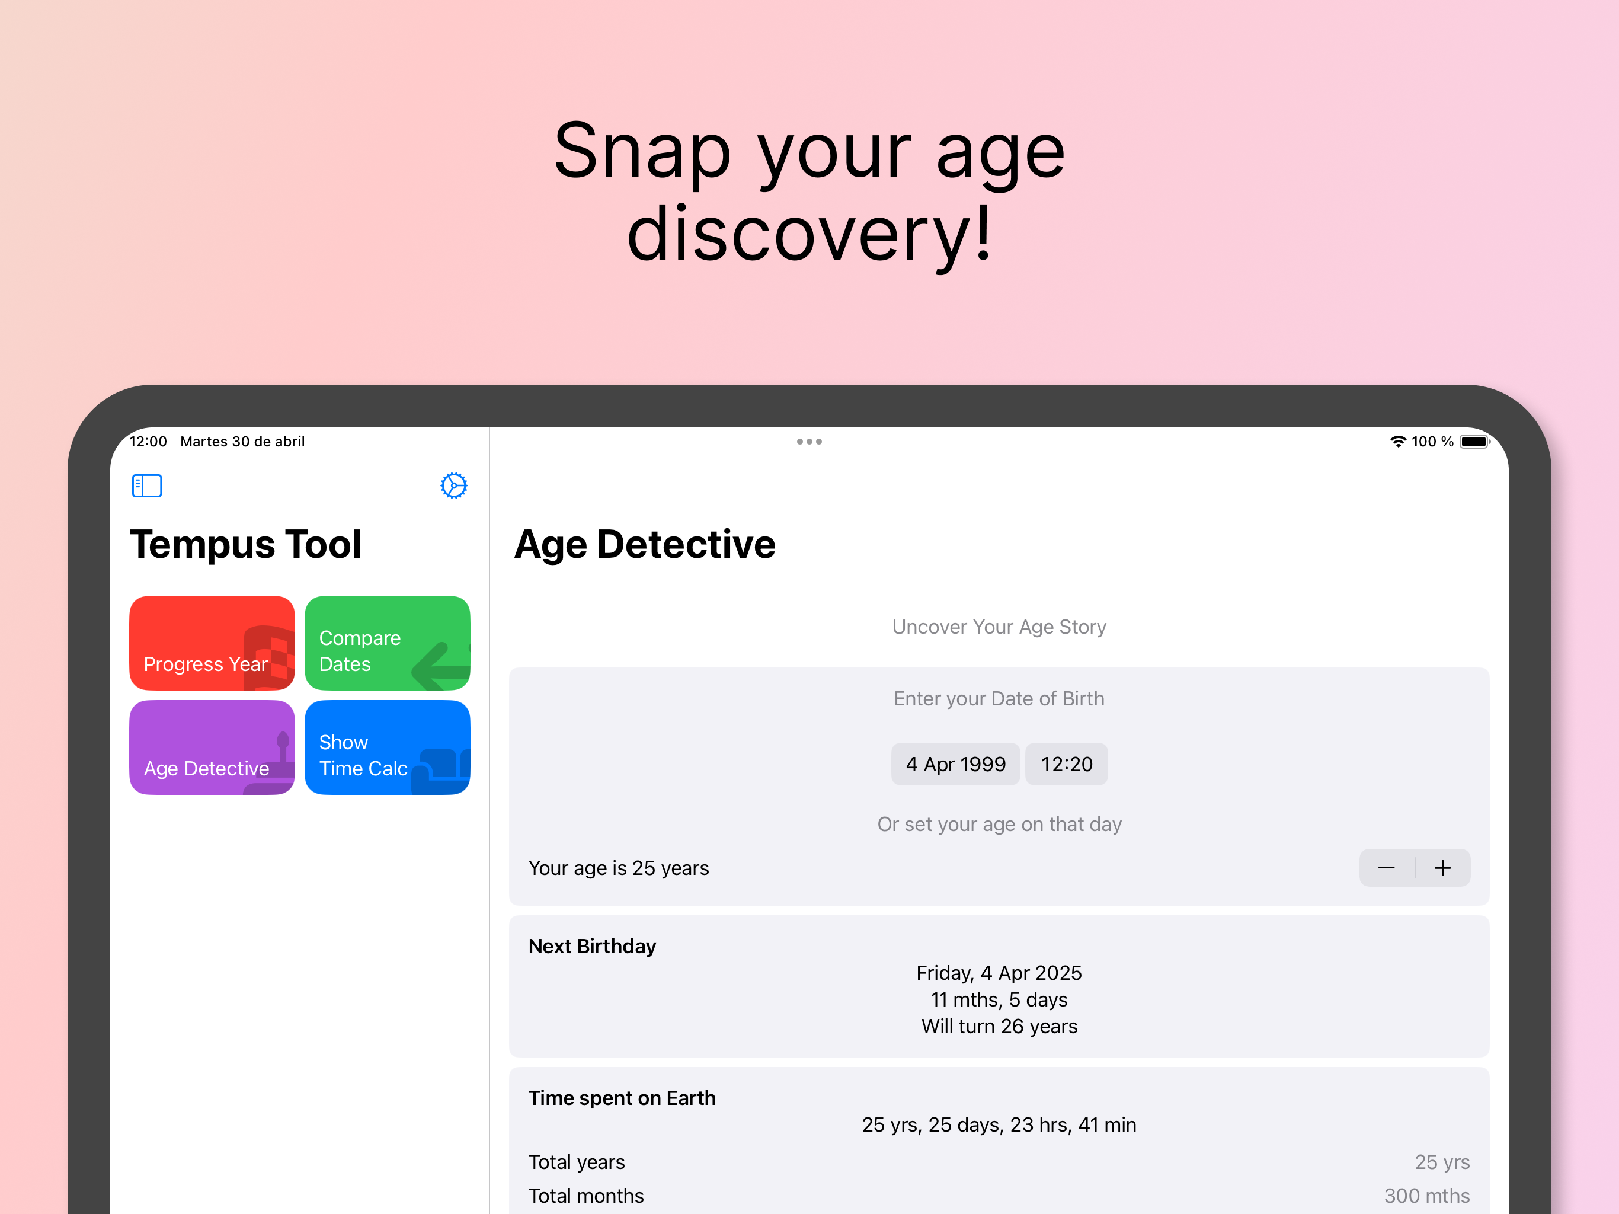Toggle the sidebar panel icon
Screen dimensions: 1619x1214
pos(146,485)
